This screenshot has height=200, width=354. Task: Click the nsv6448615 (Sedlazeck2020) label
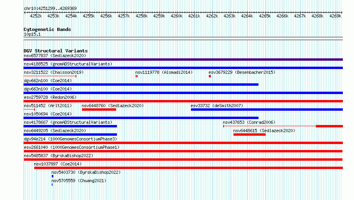[x=264, y=131]
